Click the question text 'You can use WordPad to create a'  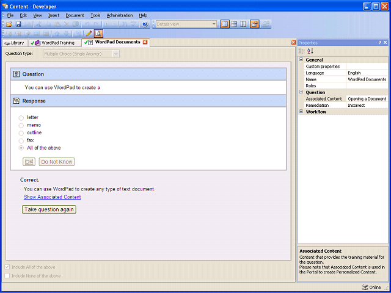click(x=62, y=88)
